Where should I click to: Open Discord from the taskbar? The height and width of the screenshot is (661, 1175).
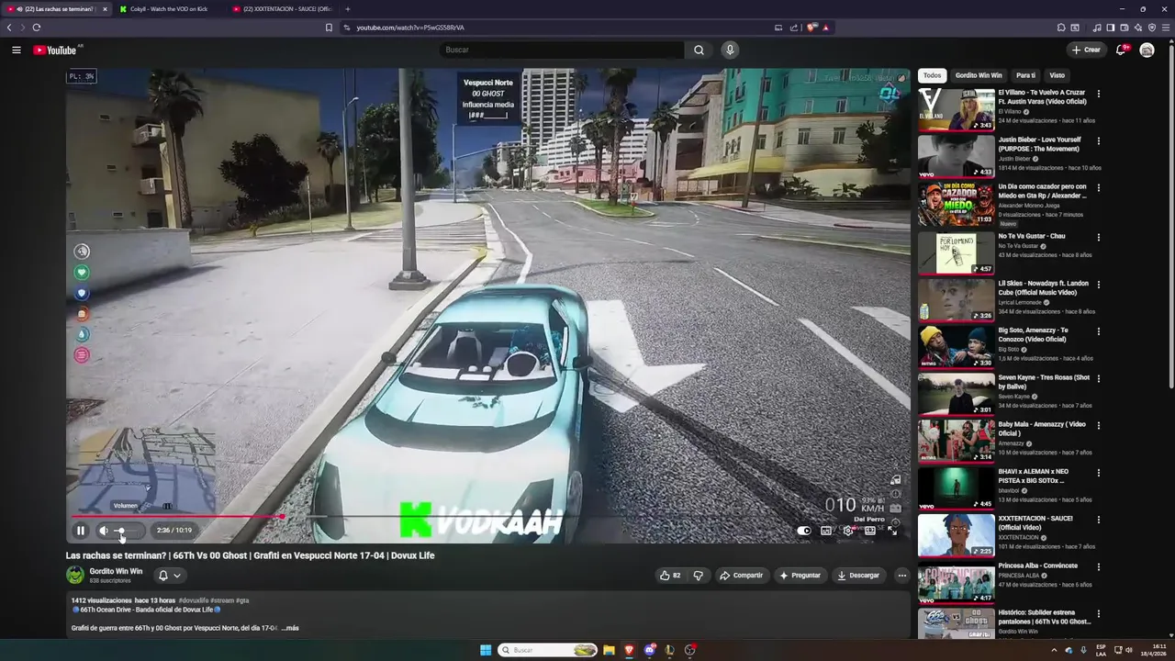tap(650, 650)
